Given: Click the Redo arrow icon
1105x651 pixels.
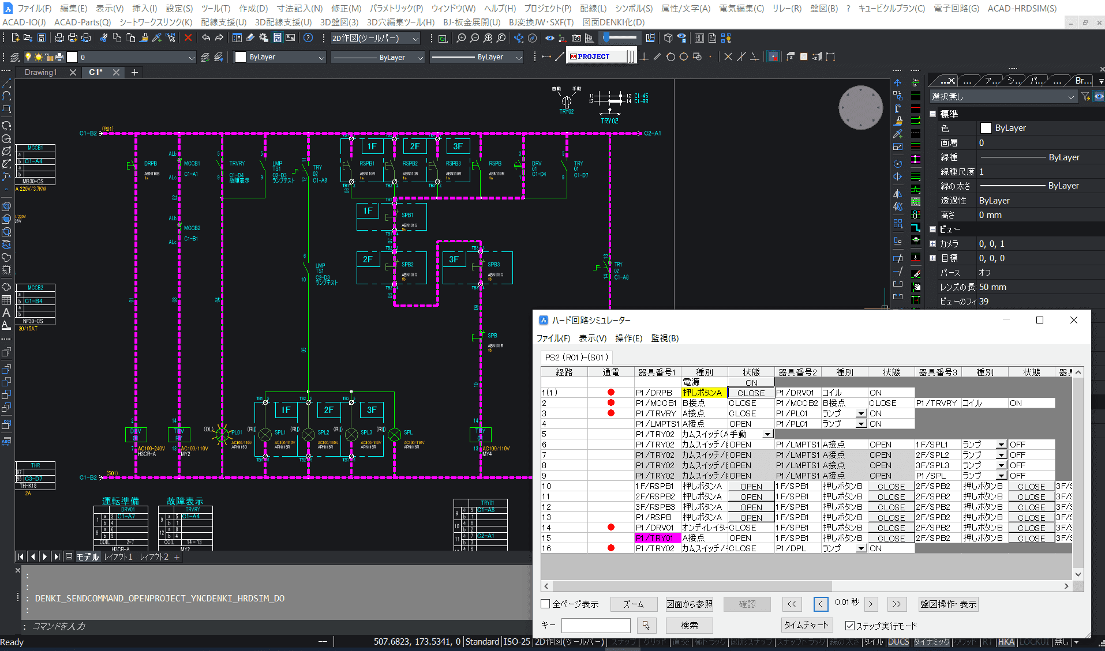Looking at the screenshot, I should [219, 38].
